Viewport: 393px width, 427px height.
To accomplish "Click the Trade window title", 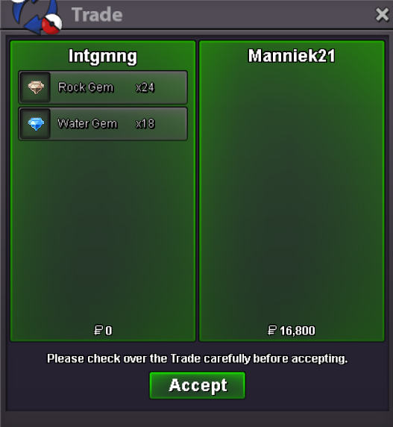I will (97, 15).
